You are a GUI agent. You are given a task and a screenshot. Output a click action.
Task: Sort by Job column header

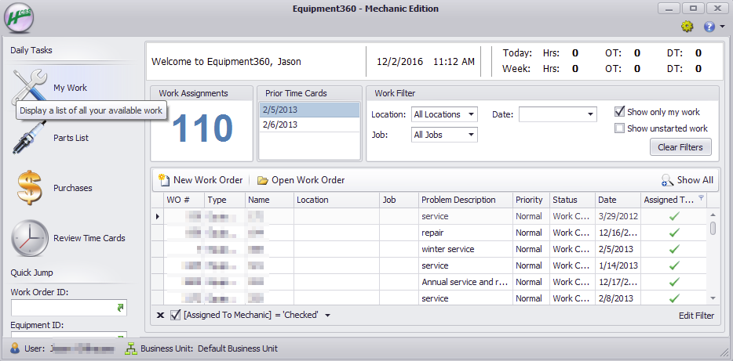[399, 200]
